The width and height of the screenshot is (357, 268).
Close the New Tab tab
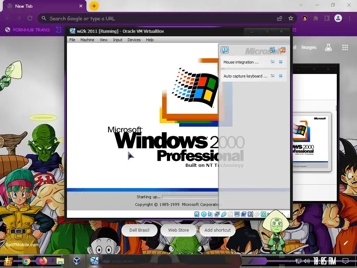[81, 6]
